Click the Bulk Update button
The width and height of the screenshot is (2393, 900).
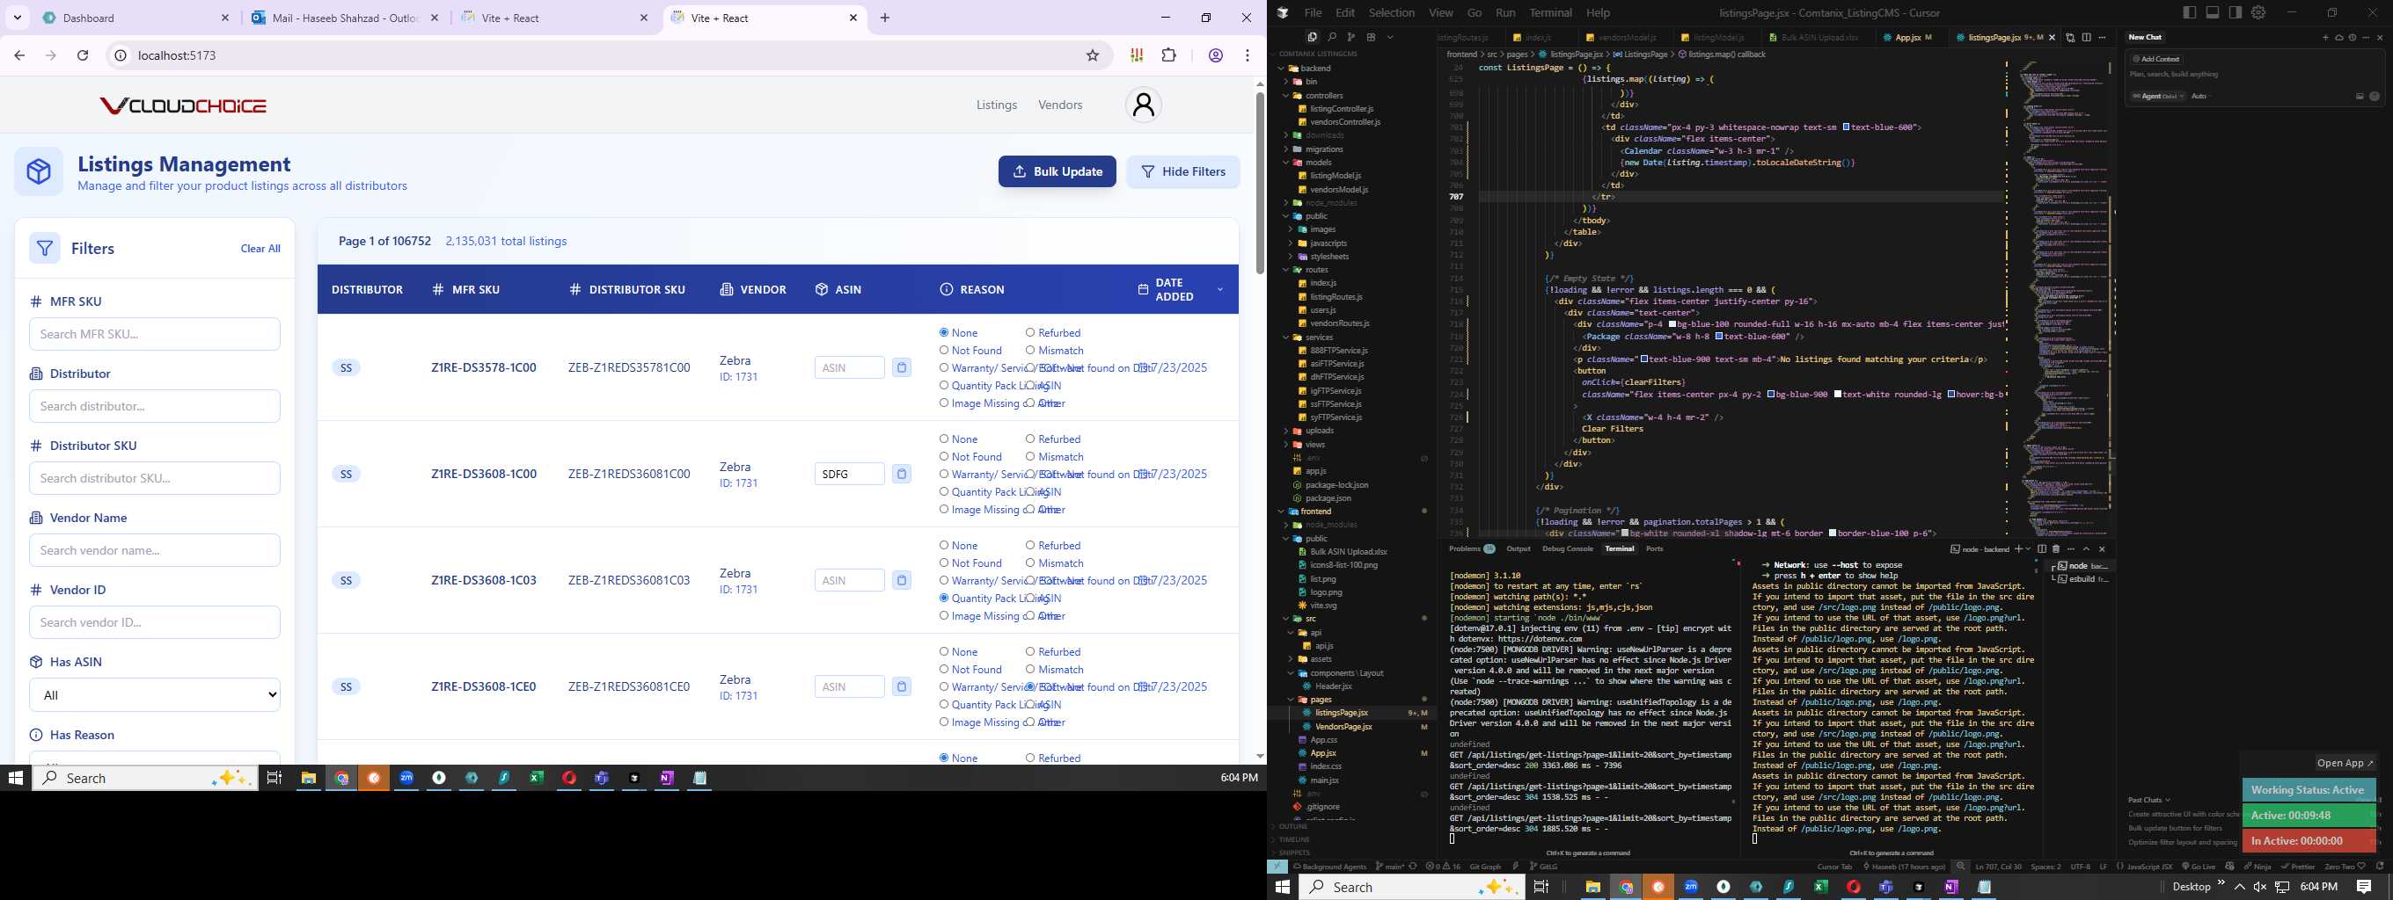1057,171
